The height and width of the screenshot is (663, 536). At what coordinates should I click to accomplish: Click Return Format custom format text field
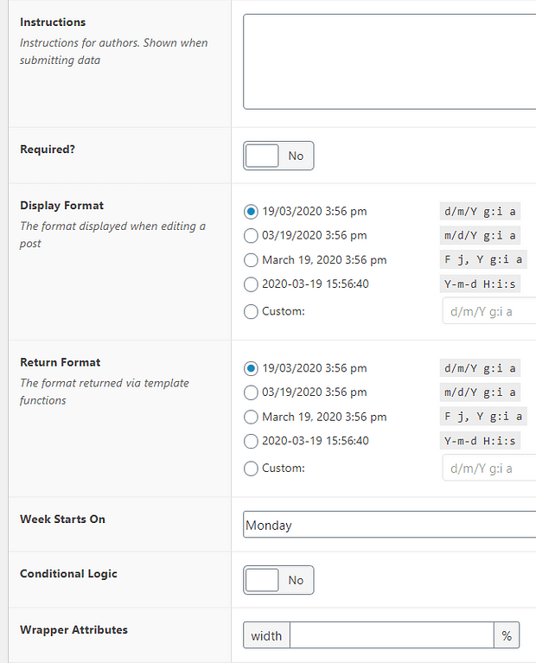[488, 469]
